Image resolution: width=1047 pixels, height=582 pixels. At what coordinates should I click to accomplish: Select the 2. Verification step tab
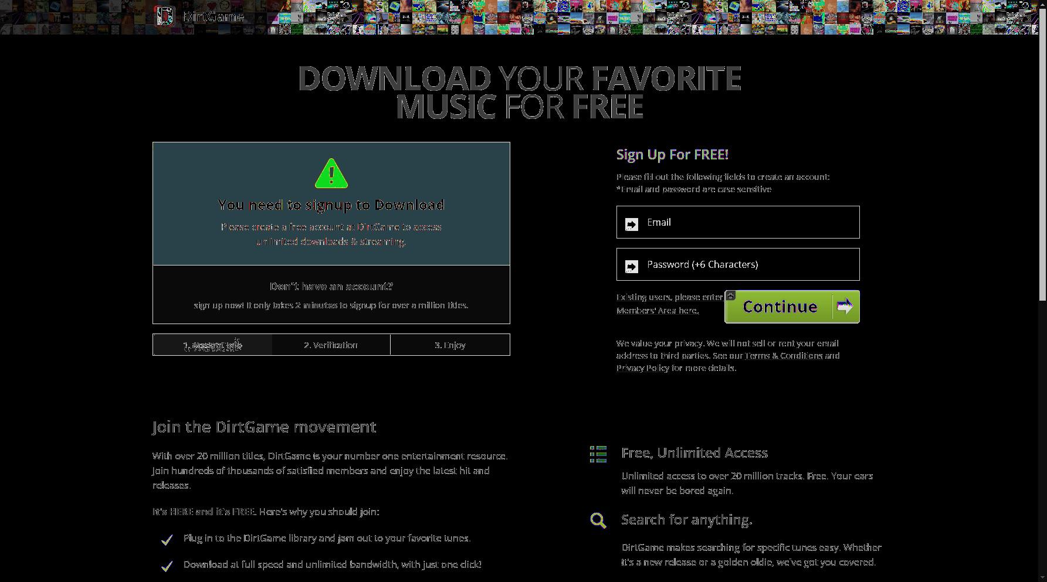(331, 345)
